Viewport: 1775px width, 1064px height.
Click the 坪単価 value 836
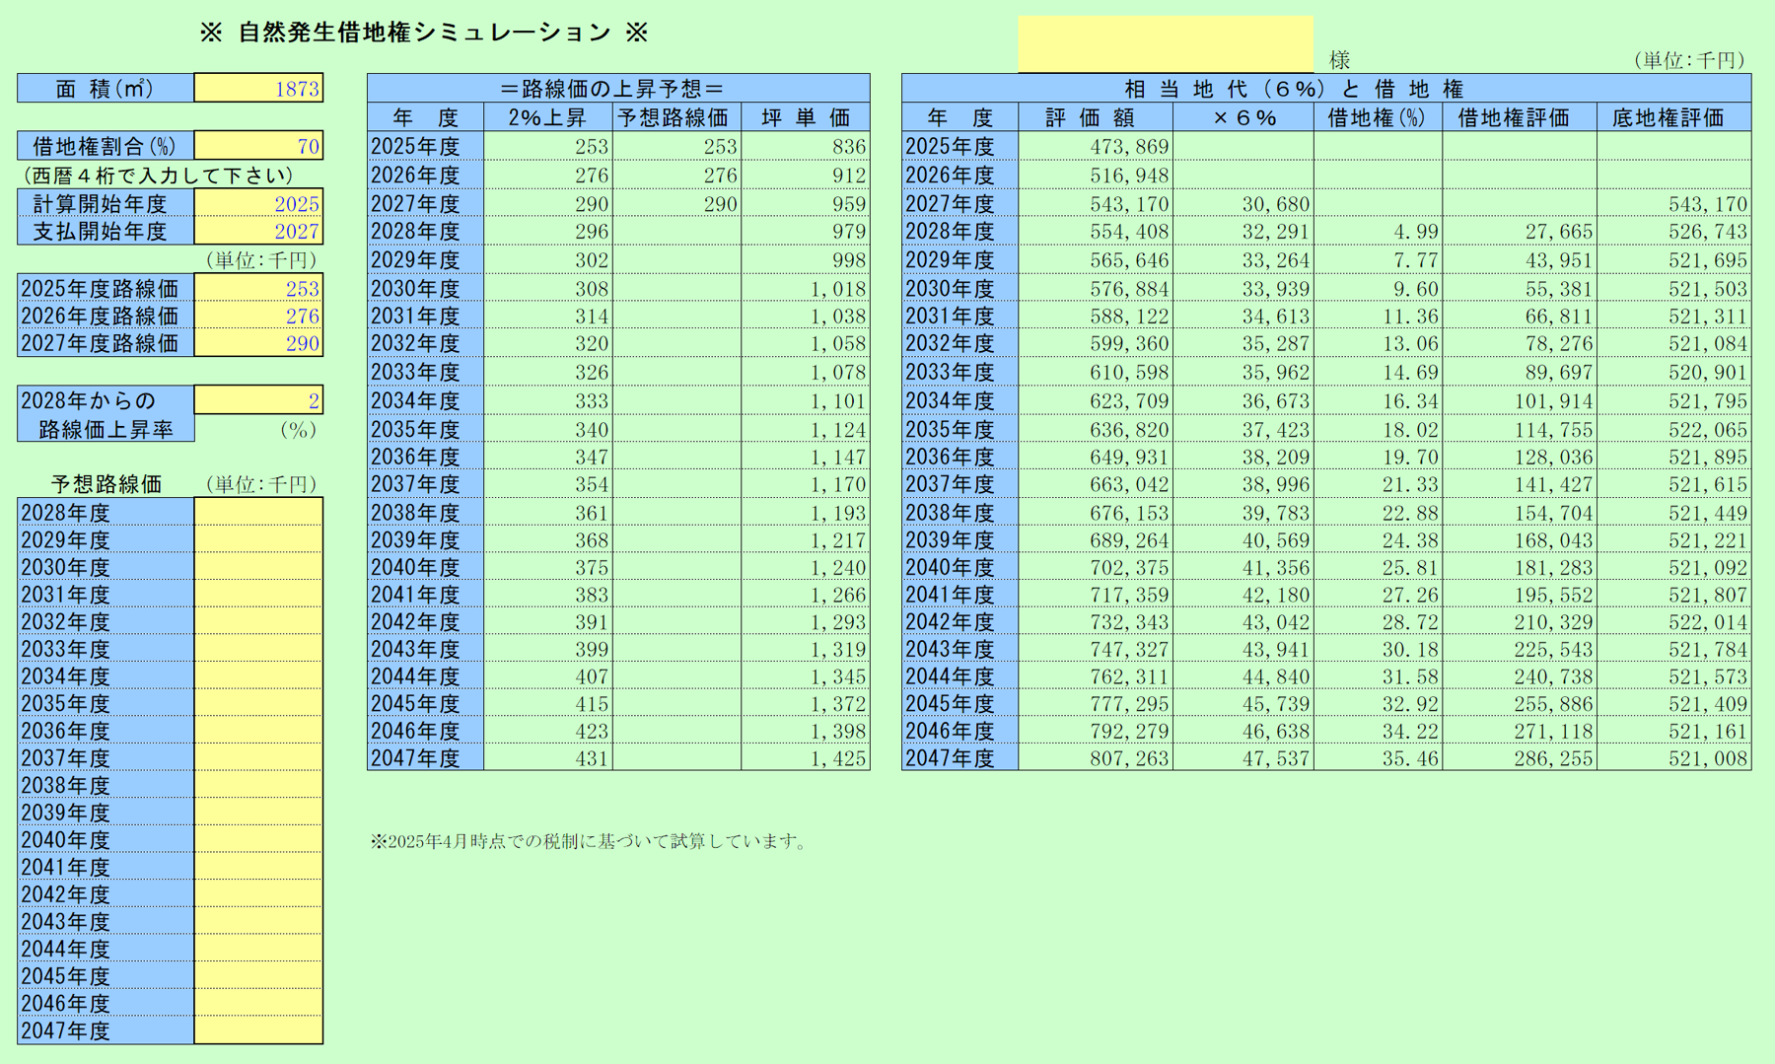848,147
